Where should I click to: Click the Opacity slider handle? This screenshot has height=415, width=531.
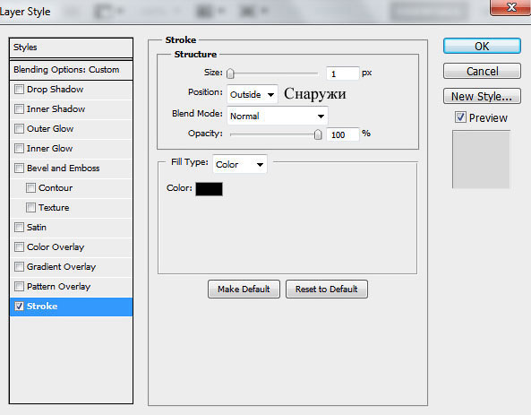click(318, 134)
